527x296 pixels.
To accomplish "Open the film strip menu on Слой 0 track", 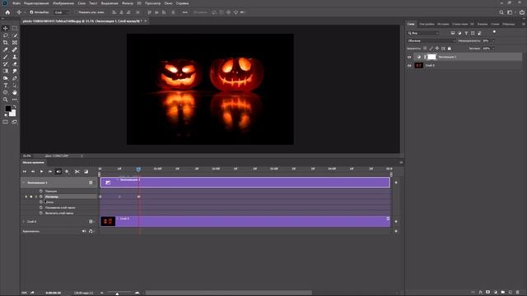I will point(91,221).
